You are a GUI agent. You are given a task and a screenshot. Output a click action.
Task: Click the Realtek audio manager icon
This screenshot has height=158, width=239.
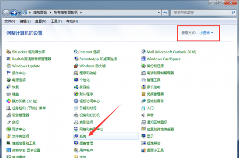point(8,59)
